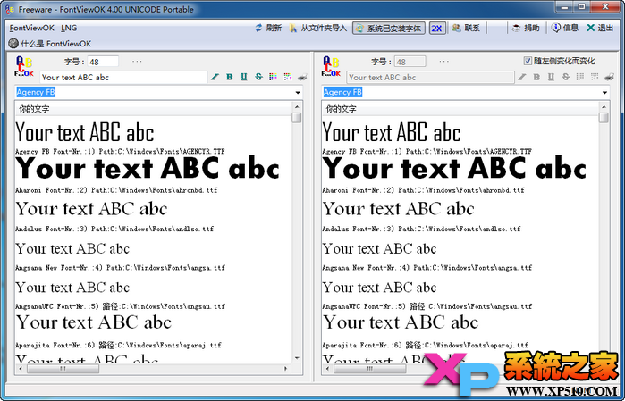The height and width of the screenshot is (401, 625).
Task: Expand left Agency FB font dropdown
Action: (x=298, y=92)
